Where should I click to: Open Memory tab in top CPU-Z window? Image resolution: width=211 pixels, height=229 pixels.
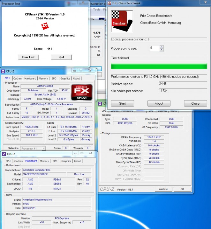click(43, 79)
